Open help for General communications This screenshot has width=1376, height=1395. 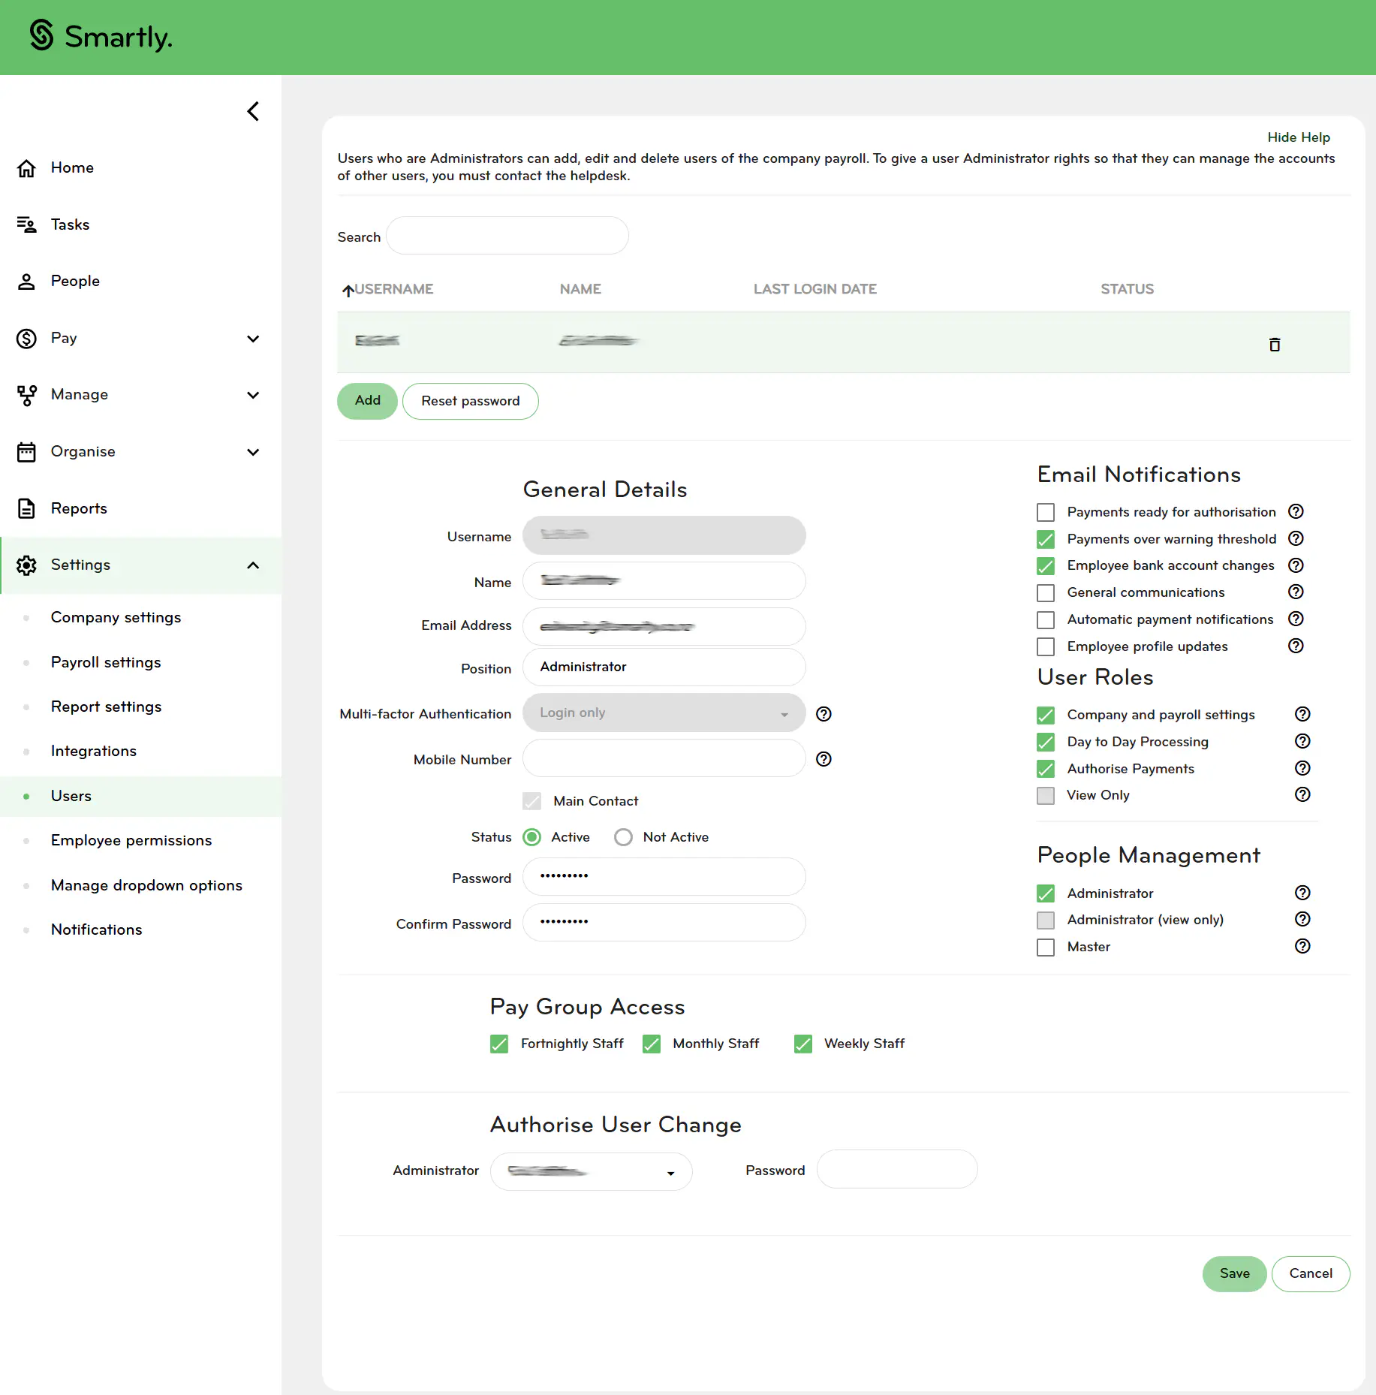[1296, 592]
